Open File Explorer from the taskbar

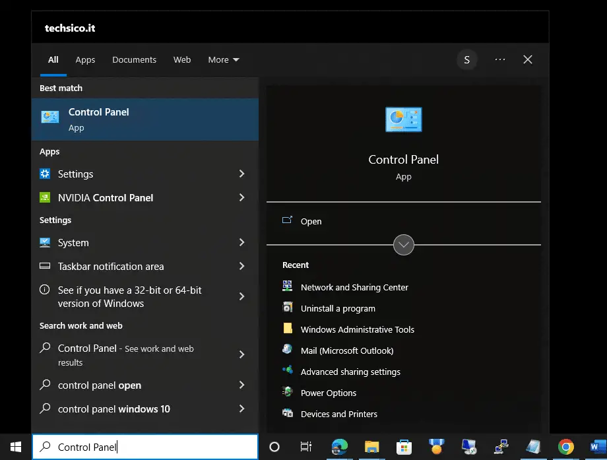coord(371,447)
